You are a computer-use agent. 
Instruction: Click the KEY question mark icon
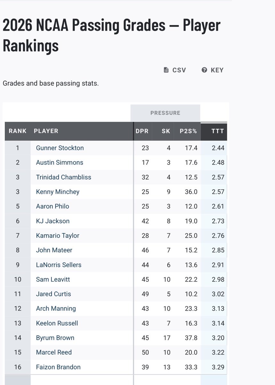tap(204, 70)
